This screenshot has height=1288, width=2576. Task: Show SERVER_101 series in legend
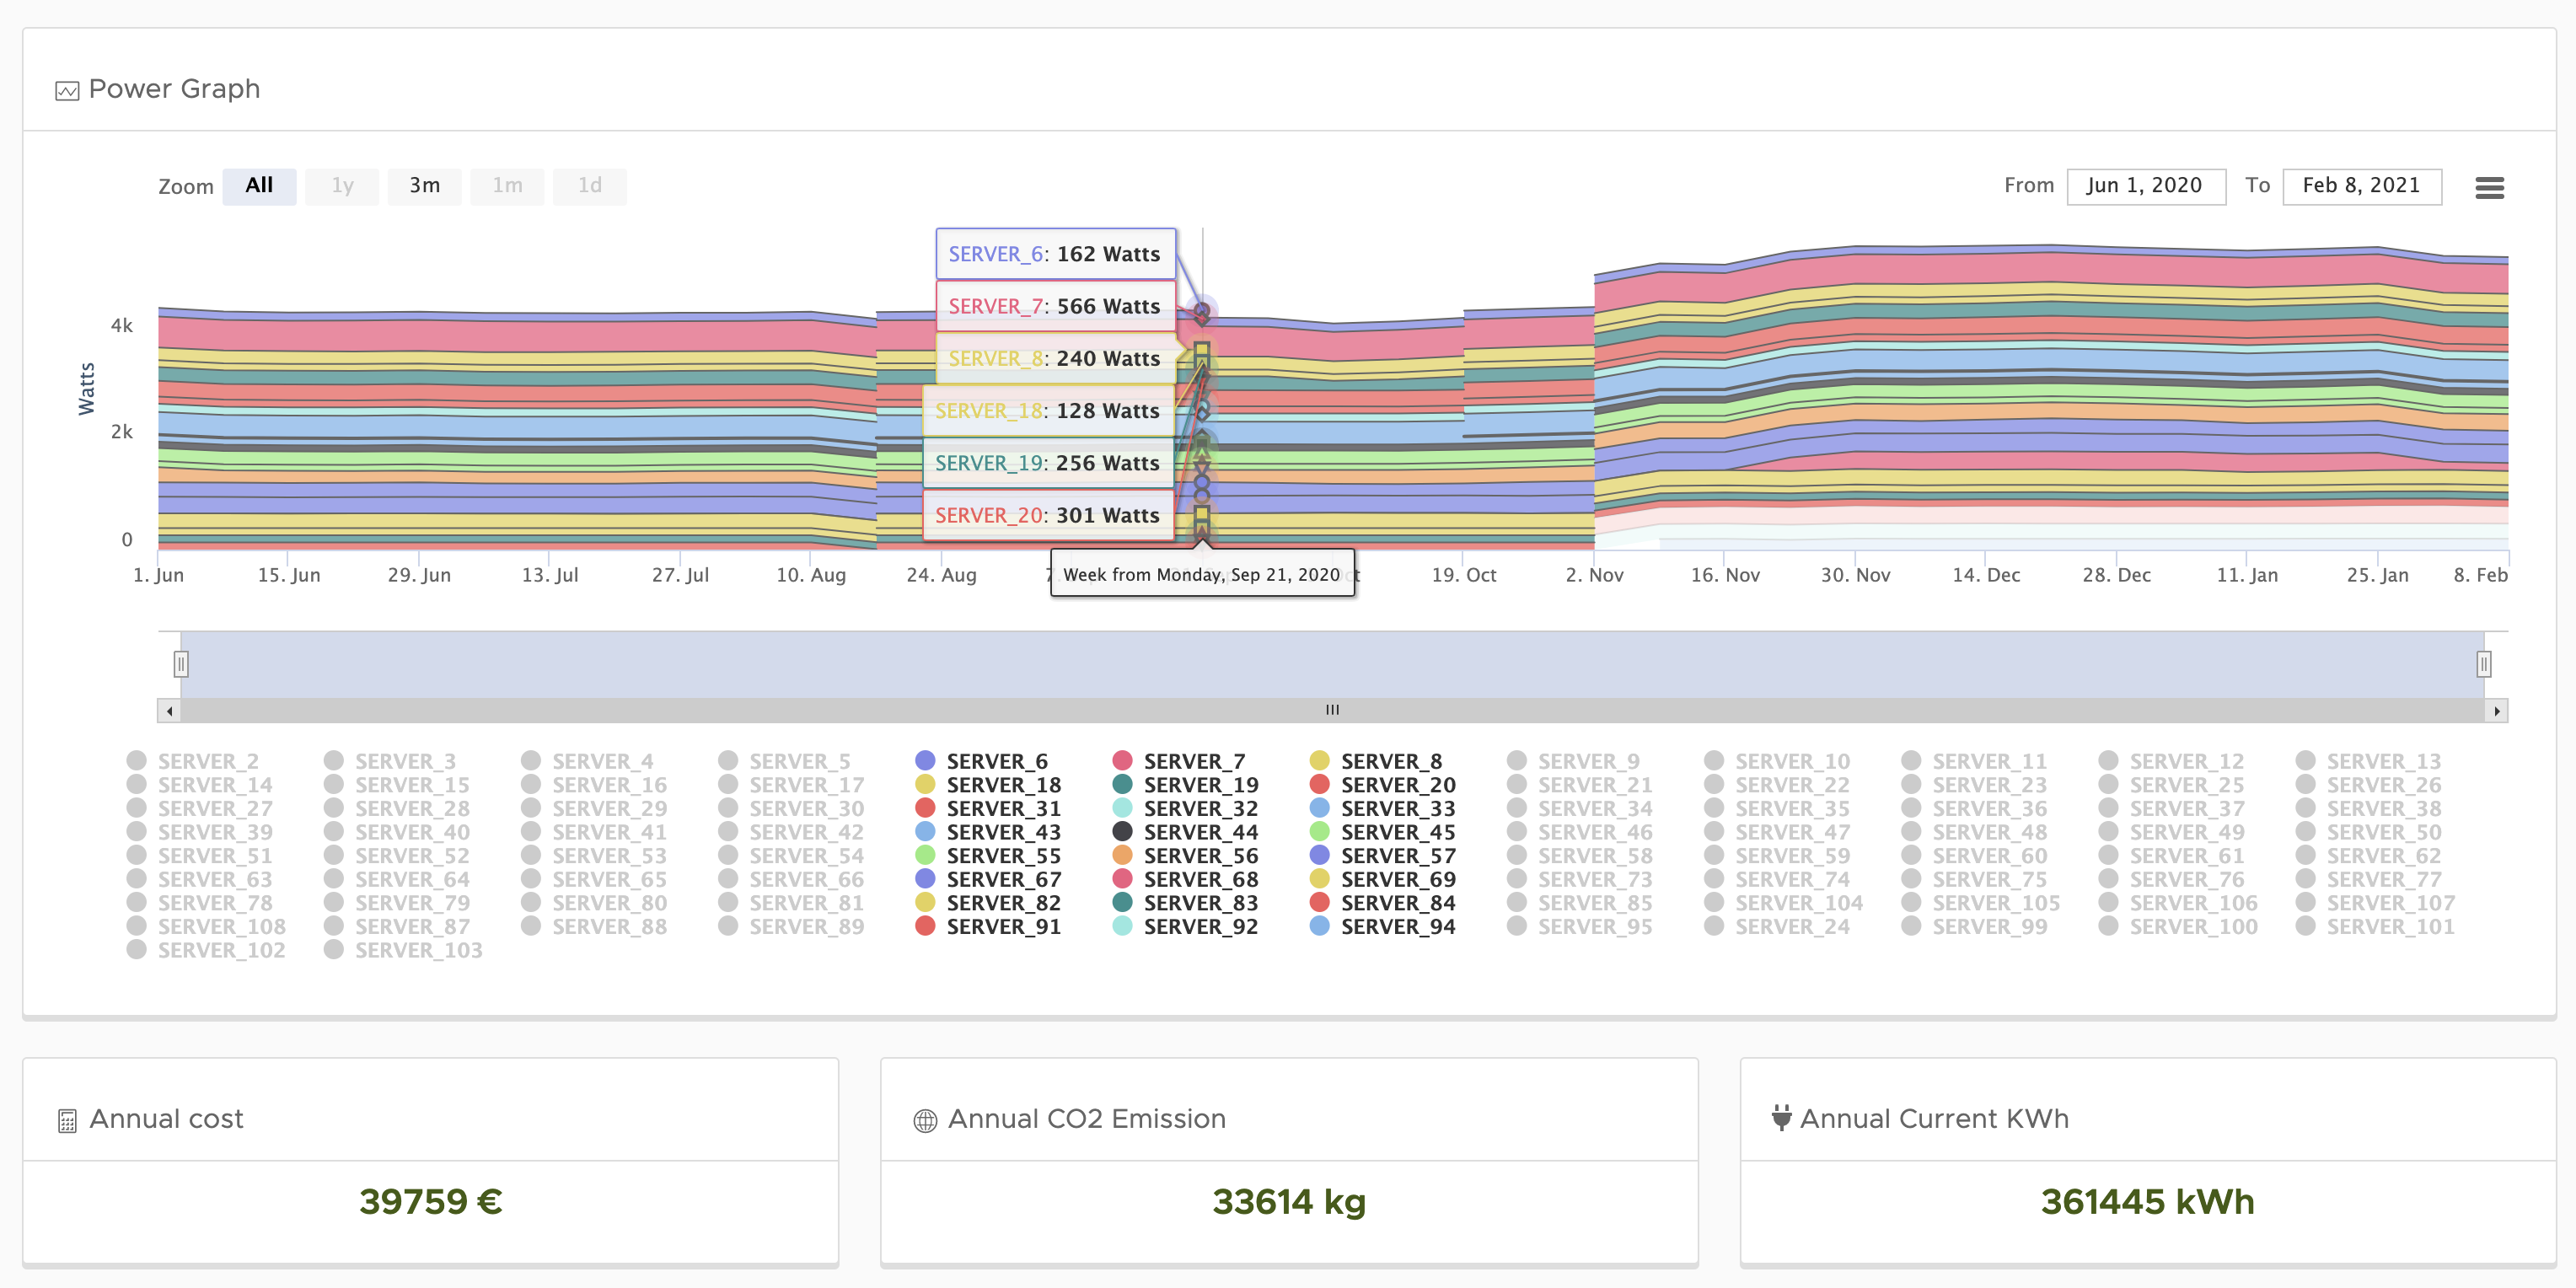(2375, 927)
